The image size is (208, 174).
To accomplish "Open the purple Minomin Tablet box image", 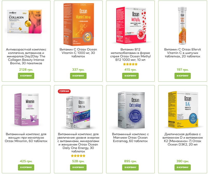I will [27, 109].
